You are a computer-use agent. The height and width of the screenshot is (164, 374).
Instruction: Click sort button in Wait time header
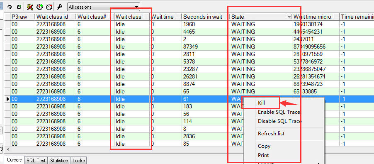(x=178, y=17)
